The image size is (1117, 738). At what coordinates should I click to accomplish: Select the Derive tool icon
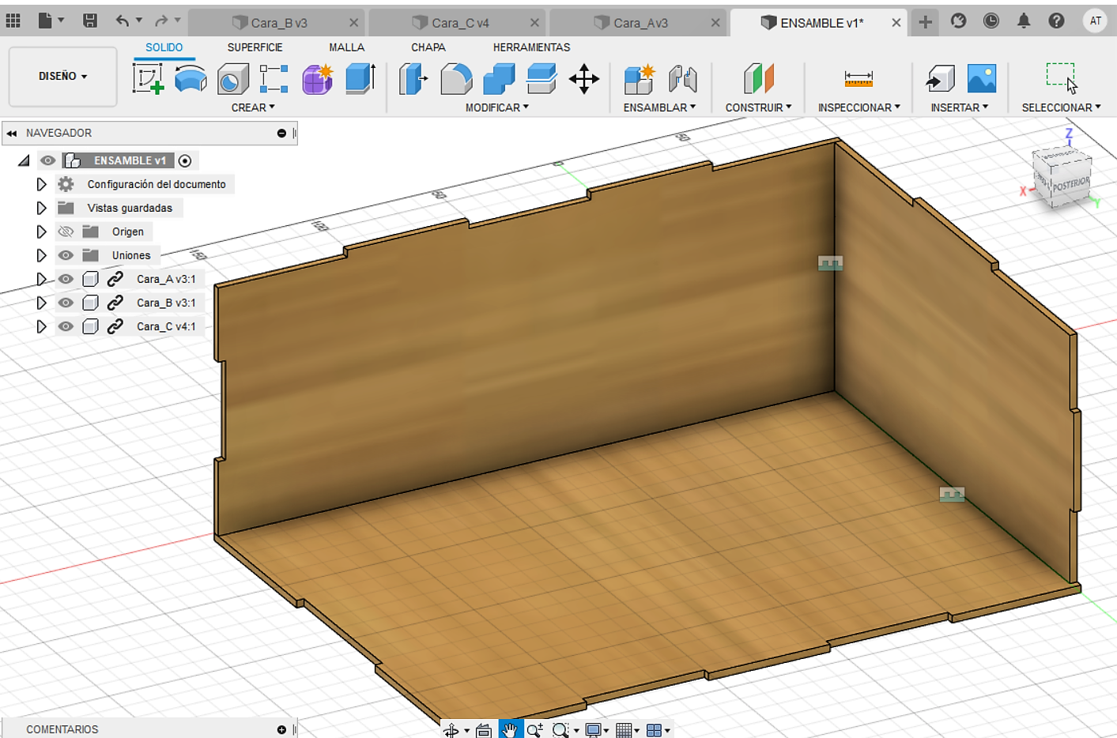tap(232, 79)
